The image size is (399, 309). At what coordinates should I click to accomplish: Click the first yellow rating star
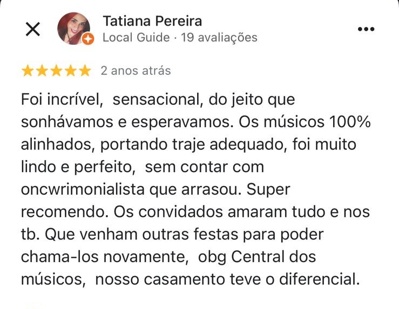tap(27, 71)
